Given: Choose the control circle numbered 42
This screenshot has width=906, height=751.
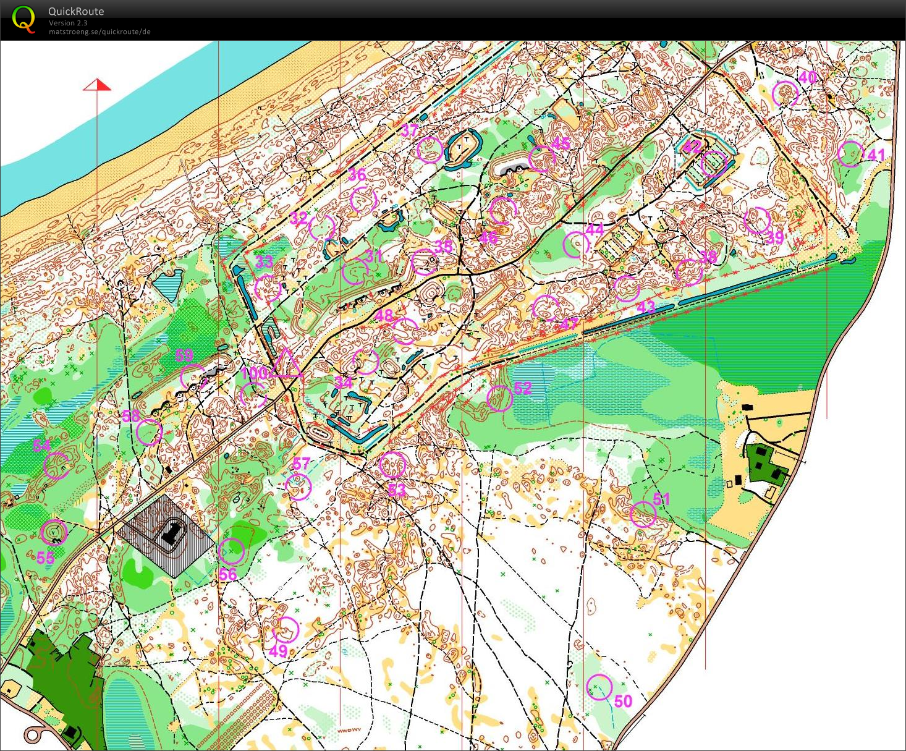Looking at the screenshot, I should coord(713,164).
